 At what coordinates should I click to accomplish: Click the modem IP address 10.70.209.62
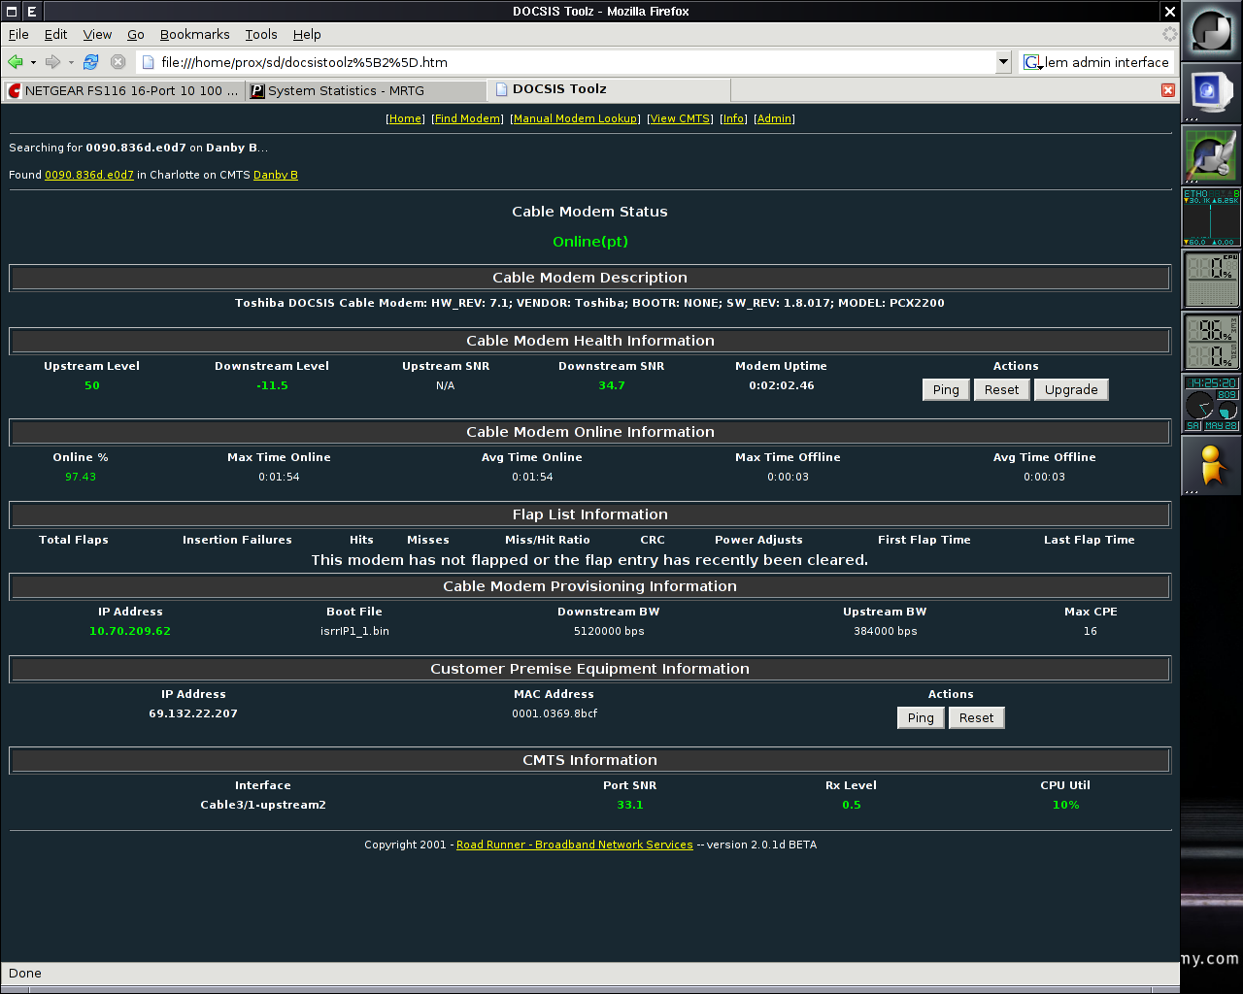point(130,631)
